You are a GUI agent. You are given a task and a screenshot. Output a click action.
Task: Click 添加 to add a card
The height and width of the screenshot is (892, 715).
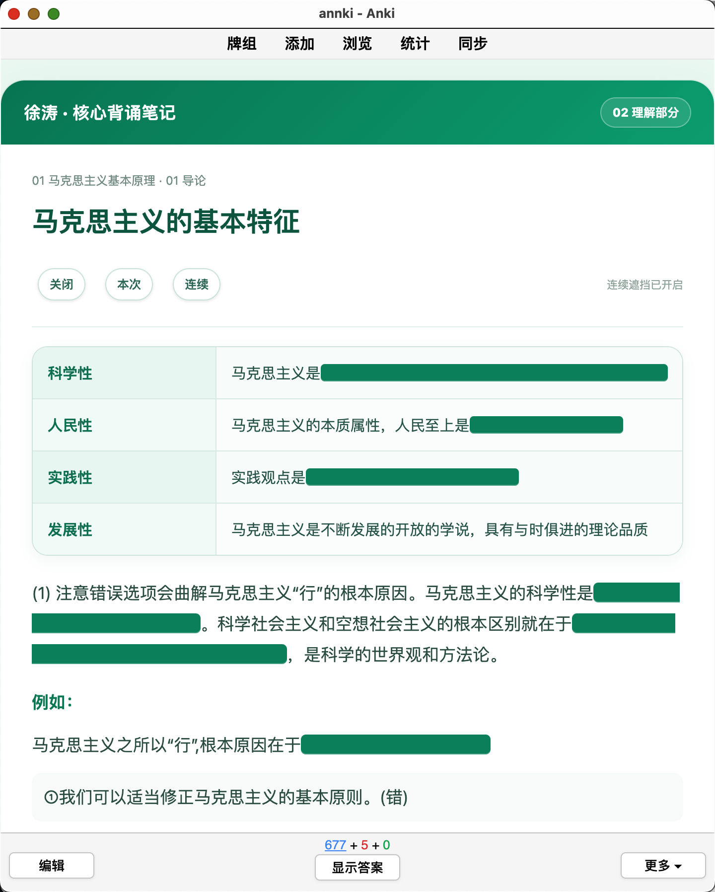click(x=299, y=44)
